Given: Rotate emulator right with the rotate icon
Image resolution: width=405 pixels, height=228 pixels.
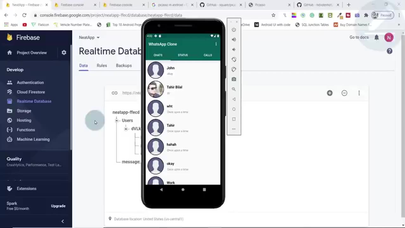Looking at the screenshot, I should [234, 69].
